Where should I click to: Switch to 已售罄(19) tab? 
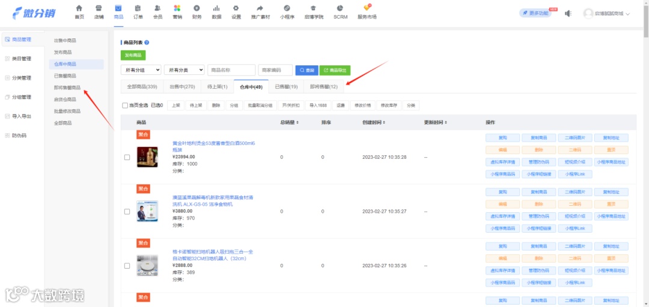(286, 87)
